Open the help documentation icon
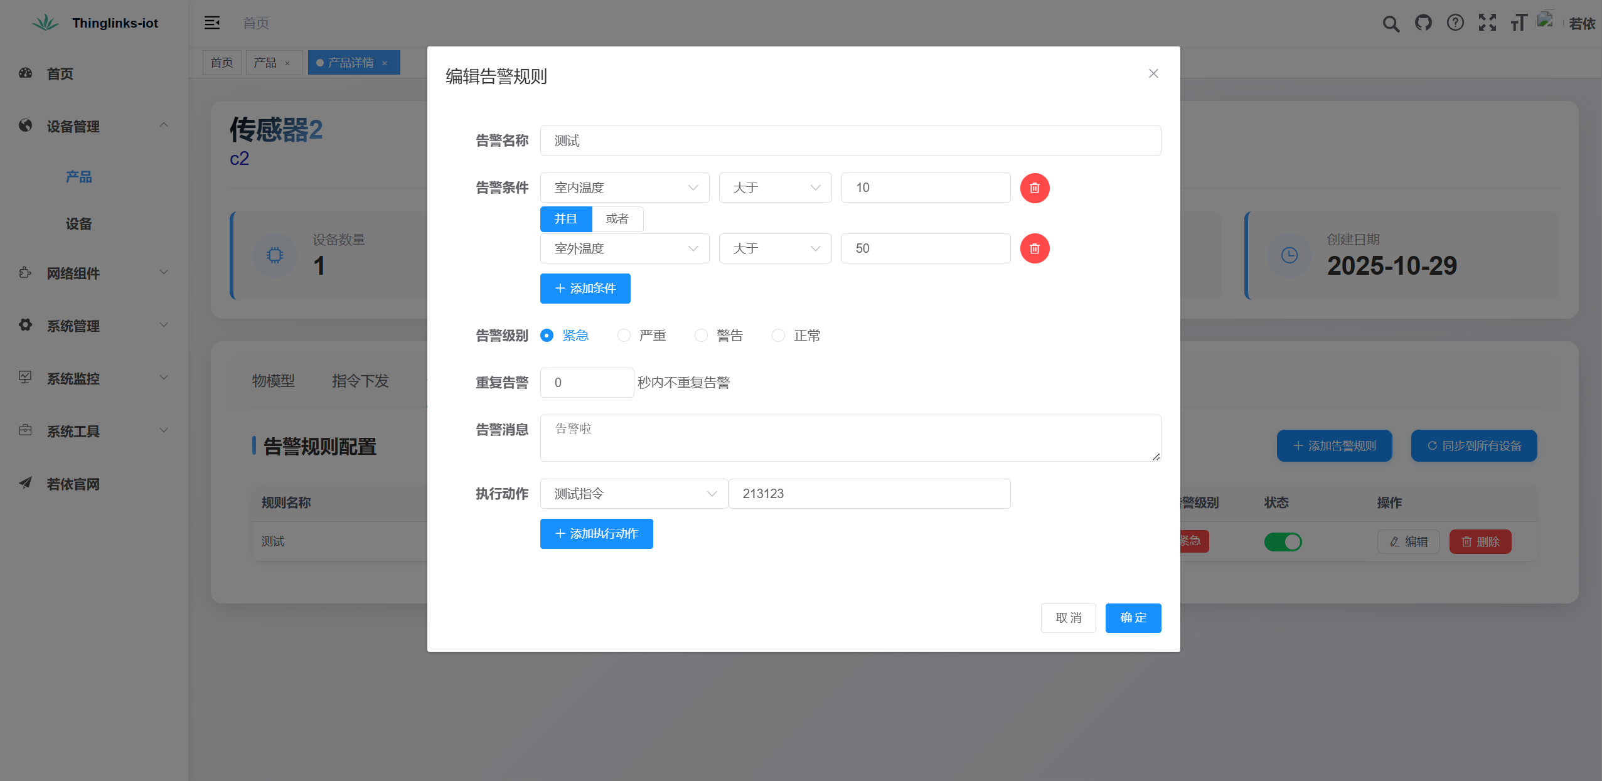1602x781 pixels. coord(1455,23)
